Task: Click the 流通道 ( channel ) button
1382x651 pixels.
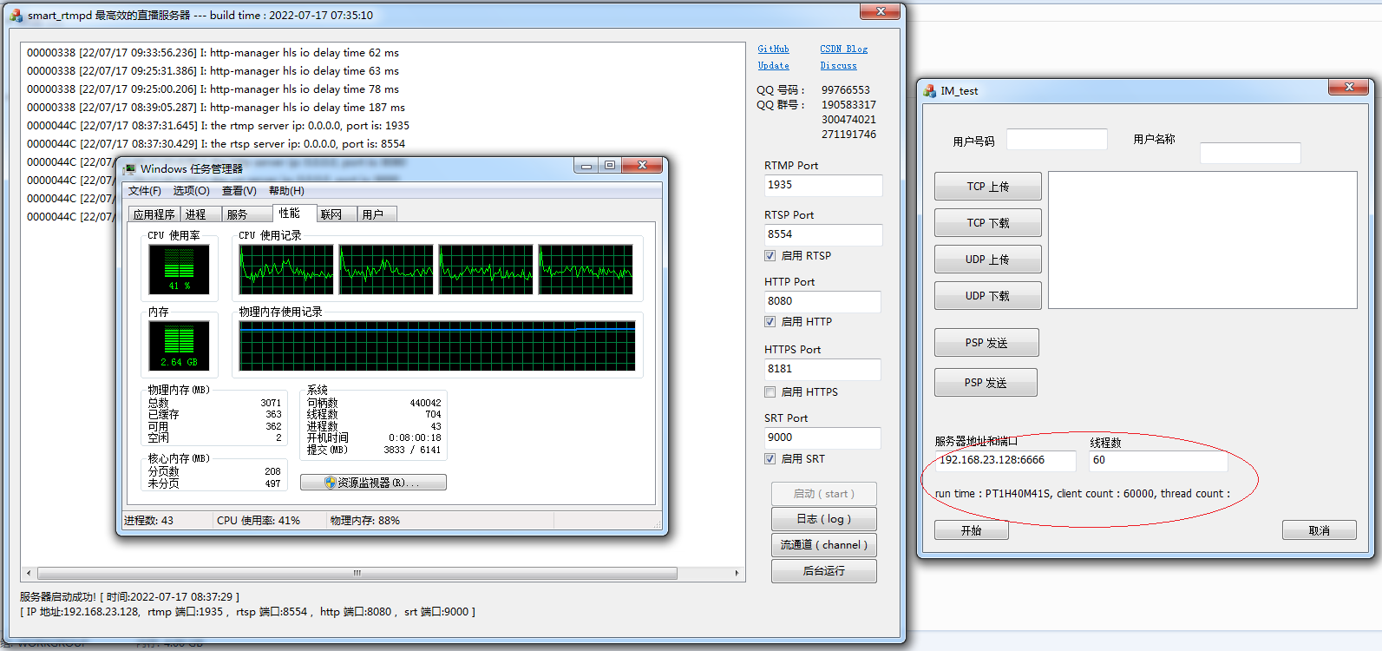Action: click(824, 545)
